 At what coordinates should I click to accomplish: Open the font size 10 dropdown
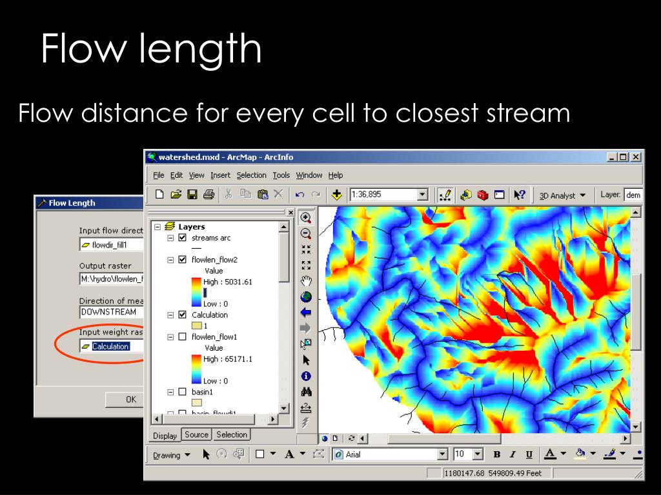478,454
